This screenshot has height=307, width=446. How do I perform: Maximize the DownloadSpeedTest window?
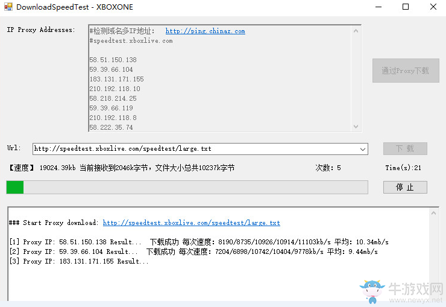click(x=406, y=7)
